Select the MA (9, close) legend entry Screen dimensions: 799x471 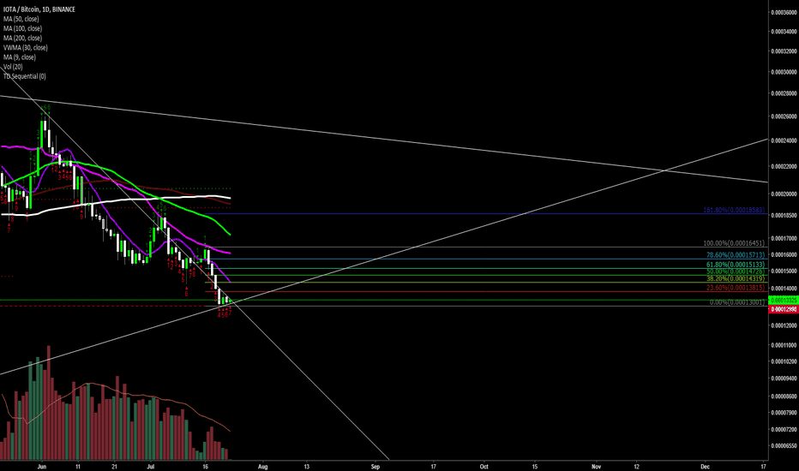point(20,57)
